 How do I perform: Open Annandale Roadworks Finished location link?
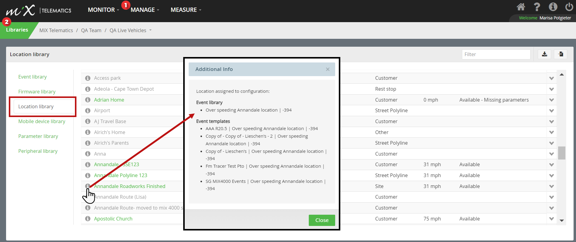tap(130, 186)
